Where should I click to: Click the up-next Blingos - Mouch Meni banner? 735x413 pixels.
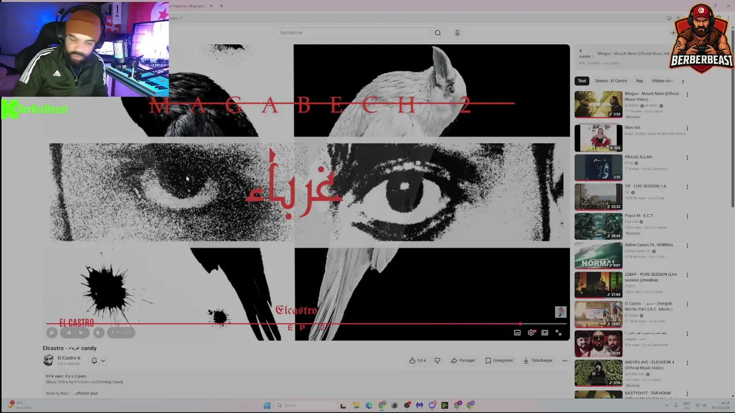(x=624, y=56)
